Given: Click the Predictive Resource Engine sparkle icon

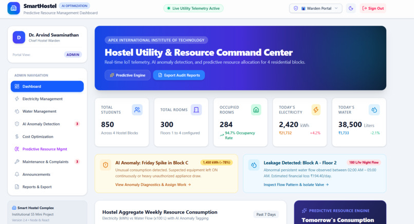Looking at the screenshot, I should pyautogui.click(x=304, y=211).
